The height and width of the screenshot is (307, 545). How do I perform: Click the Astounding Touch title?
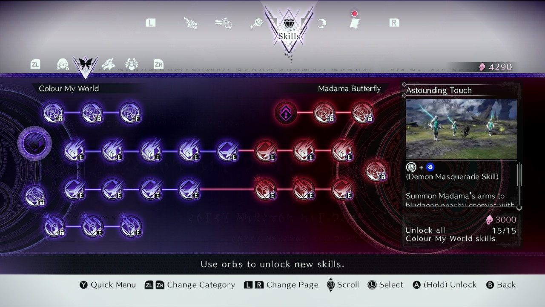[439, 90]
